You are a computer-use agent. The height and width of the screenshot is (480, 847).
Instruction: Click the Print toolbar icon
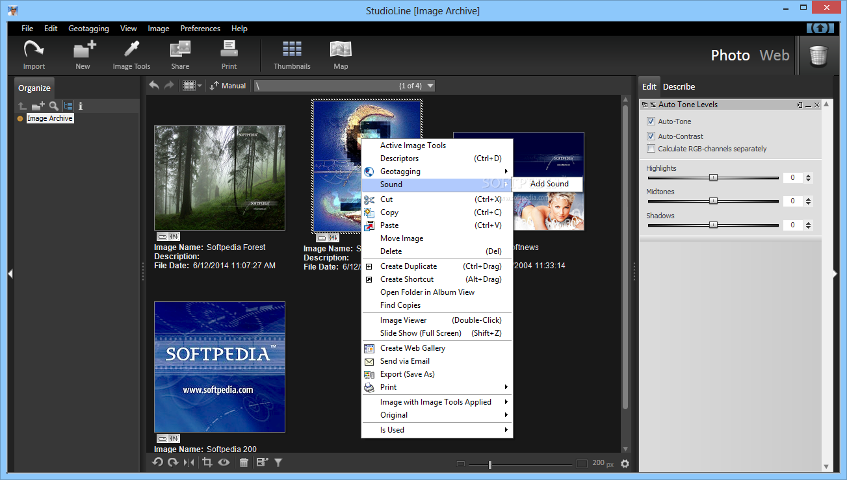pyautogui.click(x=229, y=55)
